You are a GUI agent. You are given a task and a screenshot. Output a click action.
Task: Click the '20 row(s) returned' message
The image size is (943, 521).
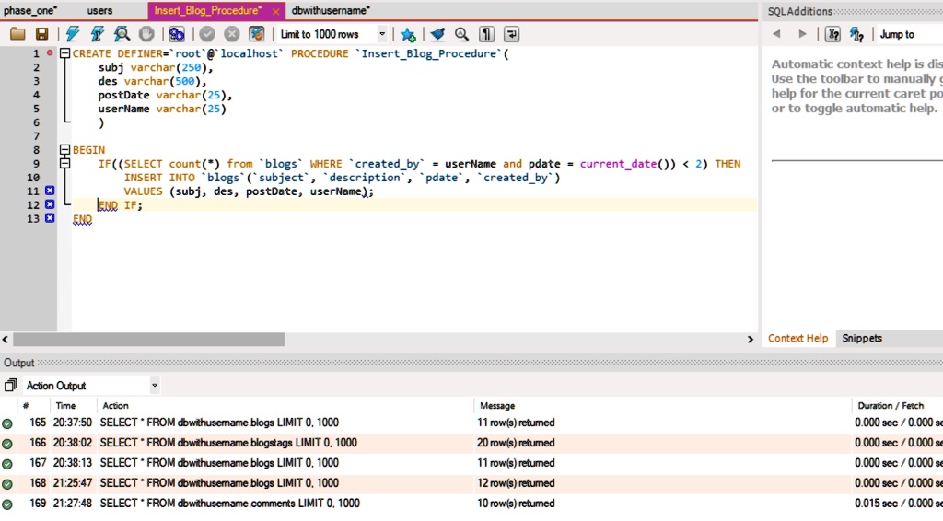tap(516, 443)
